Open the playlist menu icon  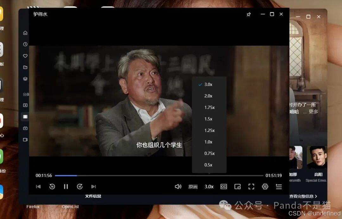tap(279, 186)
